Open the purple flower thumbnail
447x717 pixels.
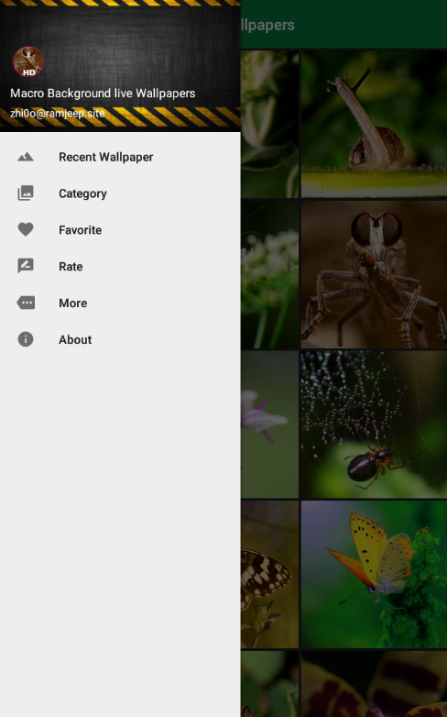(269, 425)
